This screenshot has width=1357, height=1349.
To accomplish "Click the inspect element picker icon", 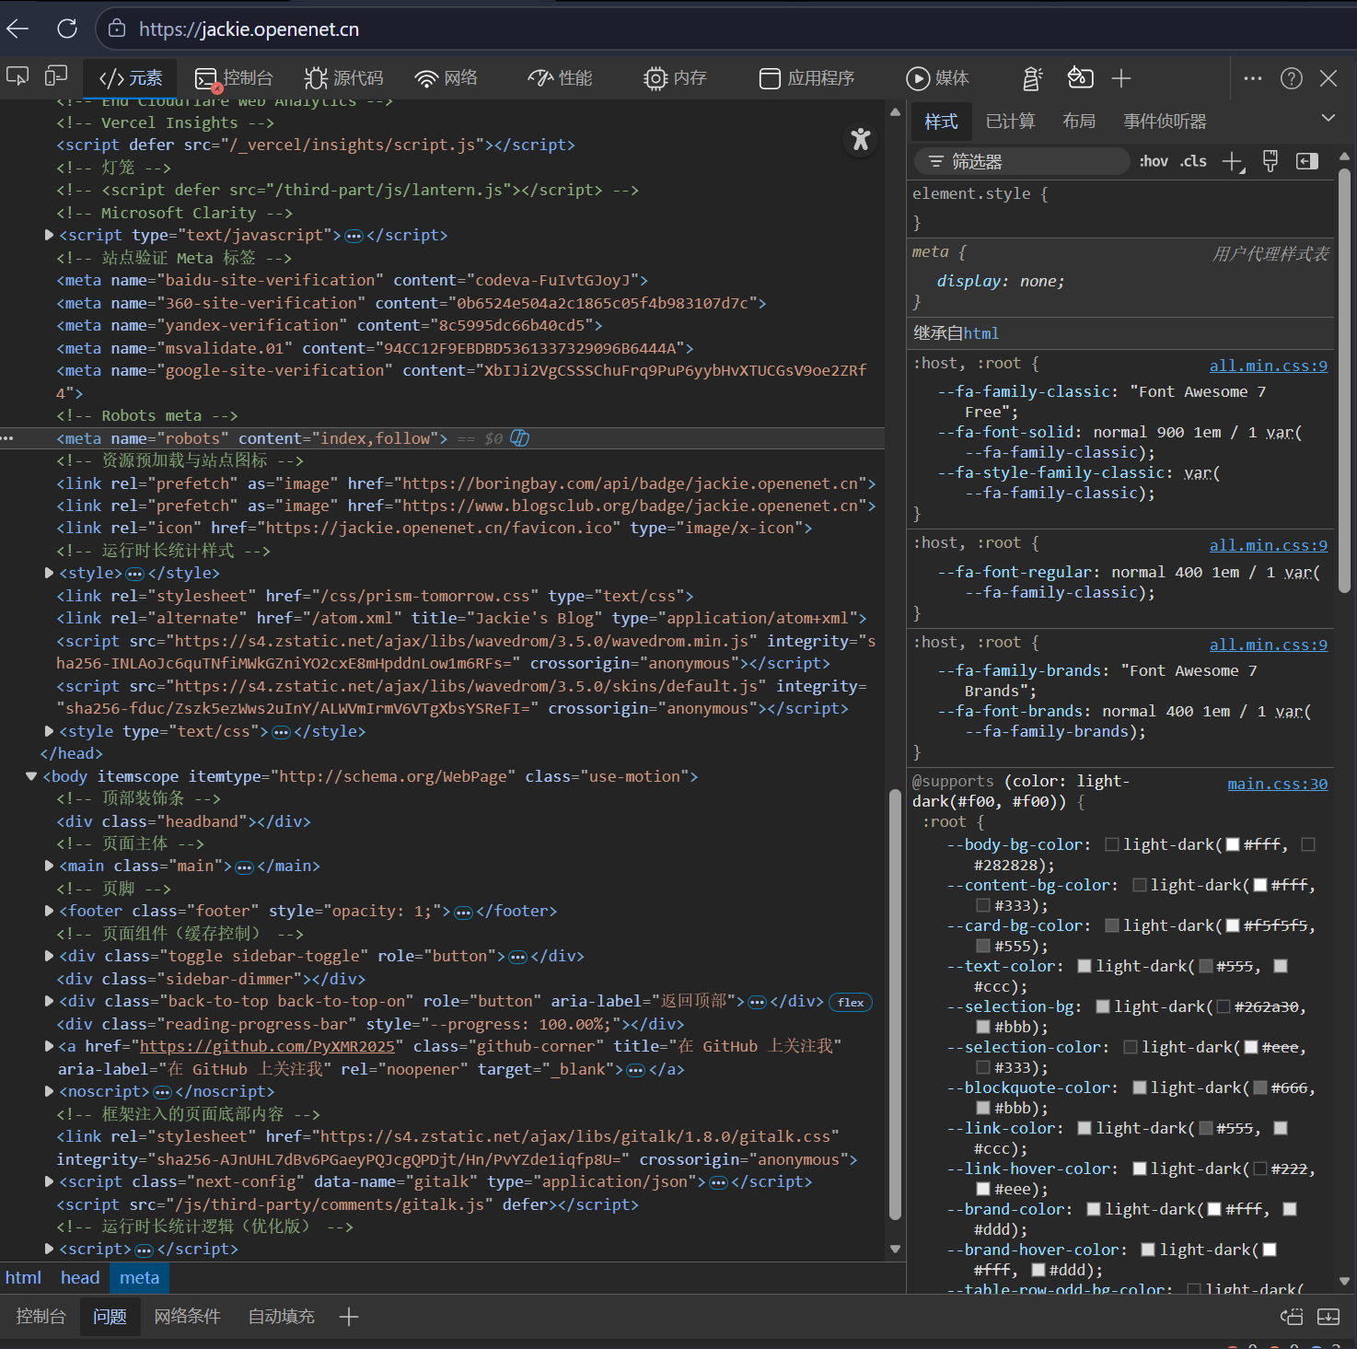I will click(17, 77).
